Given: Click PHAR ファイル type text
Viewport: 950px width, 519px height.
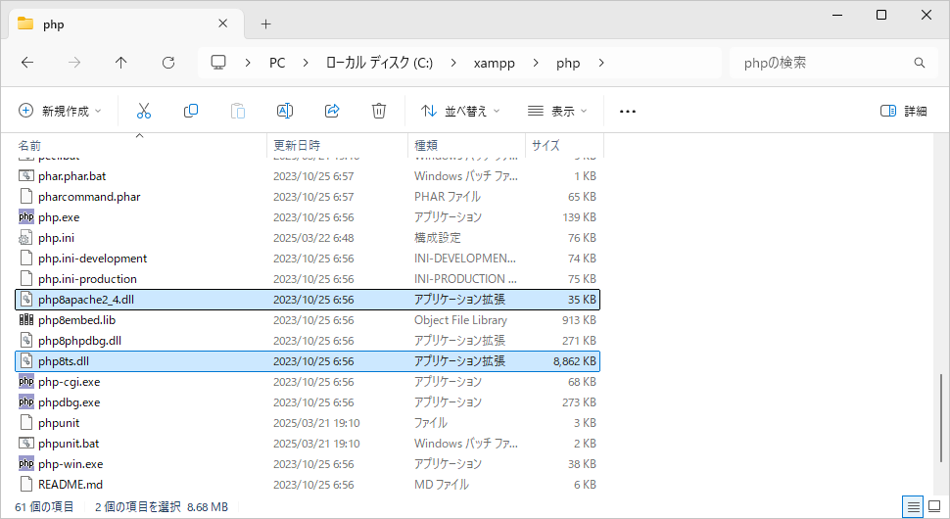Looking at the screenshot, I should click(448, 196).
